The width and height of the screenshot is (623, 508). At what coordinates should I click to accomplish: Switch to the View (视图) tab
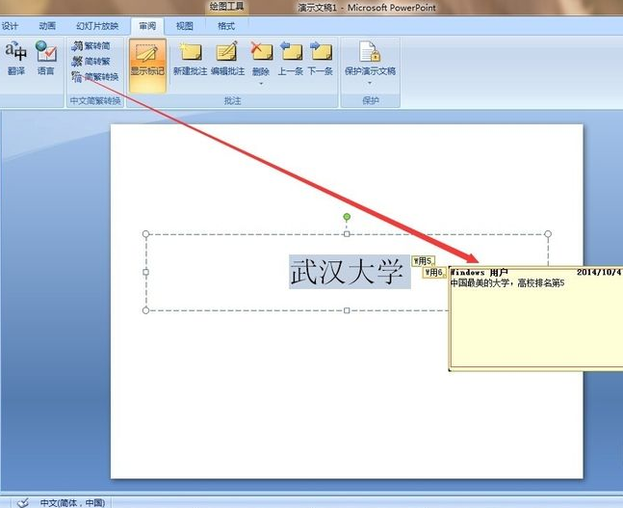point(184,26)
